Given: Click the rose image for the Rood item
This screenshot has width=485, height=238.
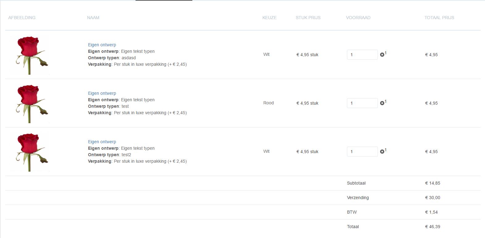Looking at the screenshot, I should click(30, 103).
